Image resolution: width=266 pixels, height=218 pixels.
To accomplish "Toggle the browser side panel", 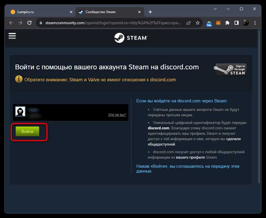I will [237, 23].
